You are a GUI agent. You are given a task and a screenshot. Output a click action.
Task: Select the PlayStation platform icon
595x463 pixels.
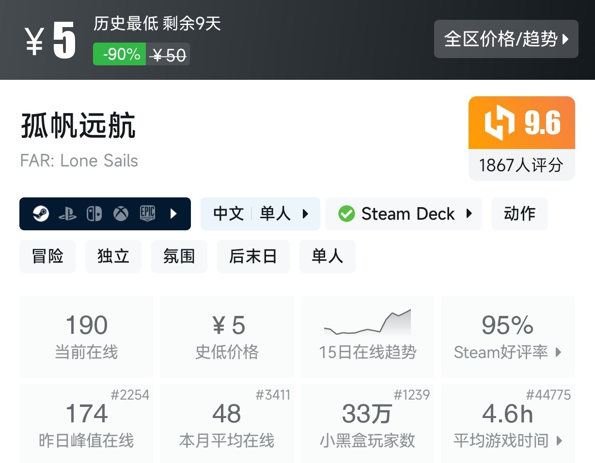click(68, 213)
